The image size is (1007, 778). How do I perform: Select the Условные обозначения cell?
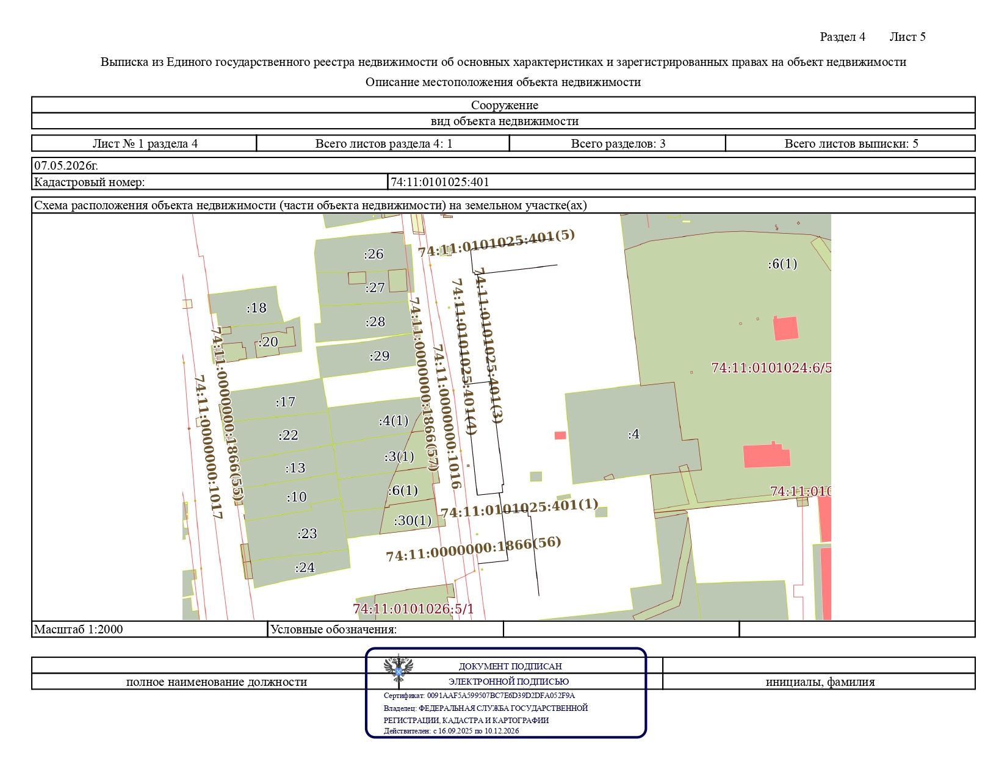tap(385, 629)
